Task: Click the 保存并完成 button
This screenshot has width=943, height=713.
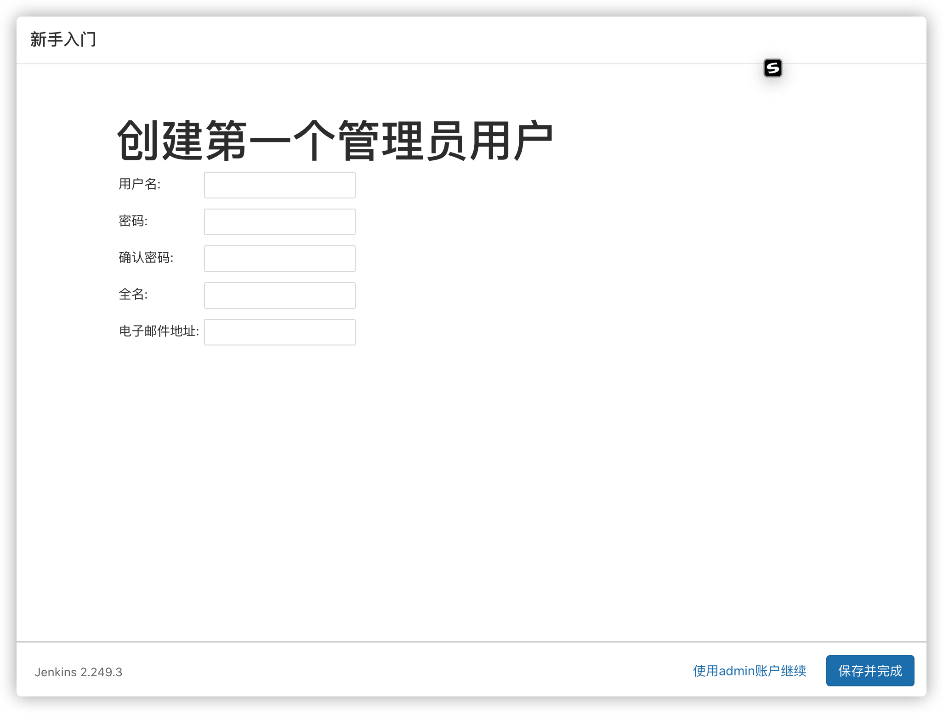Action: (870, 671)
